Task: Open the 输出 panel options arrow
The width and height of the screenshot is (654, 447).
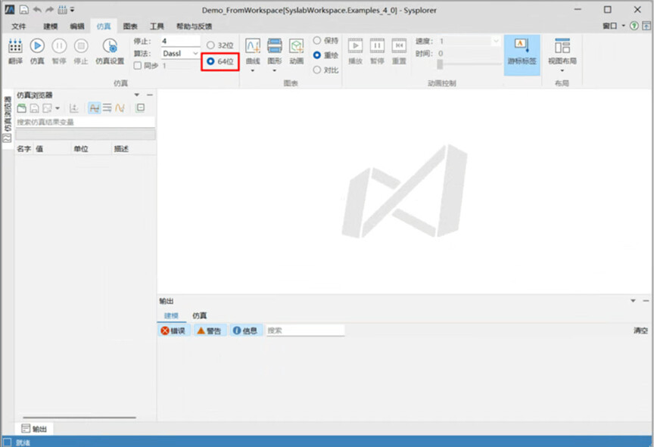Action: (x=633, y=301)
